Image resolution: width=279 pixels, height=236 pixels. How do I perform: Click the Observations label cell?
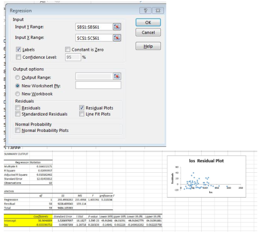[x=12, y=183]
